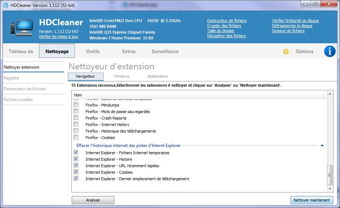Collapse the Internet Explorer group chevron
This screenshot has width=340, height=208.
(x=322, y=146)
